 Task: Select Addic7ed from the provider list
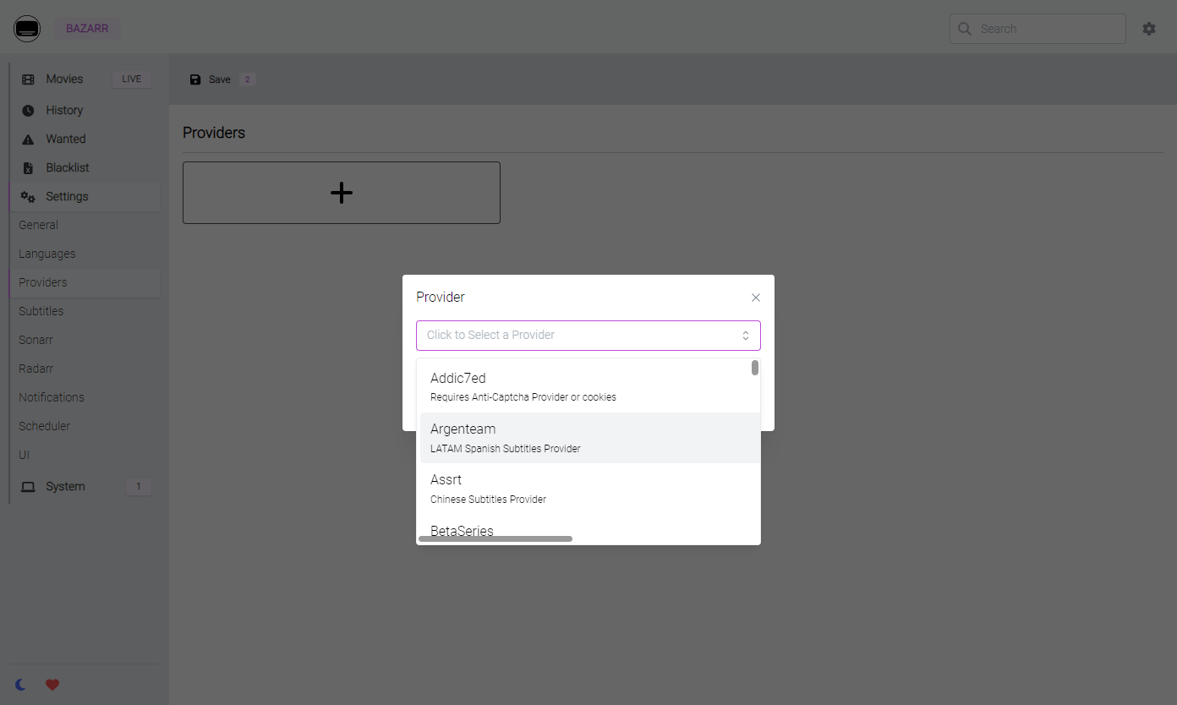pyautogui.click(x=589, y=387)
